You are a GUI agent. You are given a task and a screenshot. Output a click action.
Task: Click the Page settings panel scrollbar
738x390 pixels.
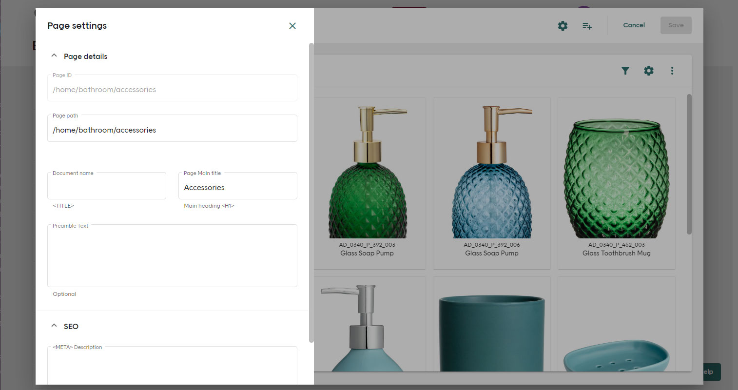[x=311, y=193]
